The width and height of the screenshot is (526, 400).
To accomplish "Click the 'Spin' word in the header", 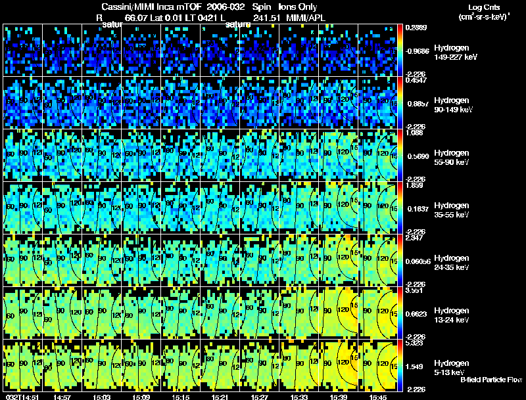I will click(262, 7).
